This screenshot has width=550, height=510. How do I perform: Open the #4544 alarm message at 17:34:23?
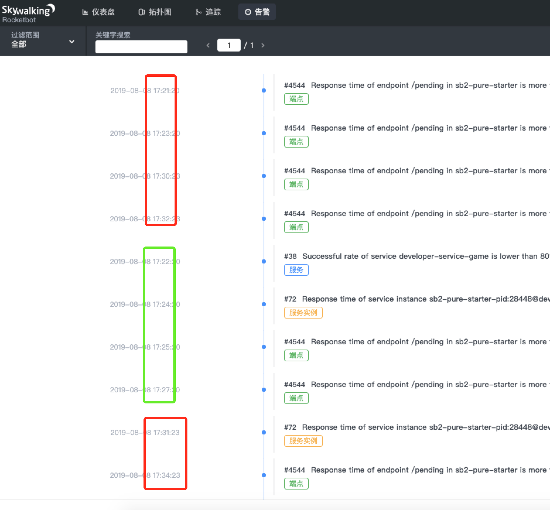coord(417,470)
